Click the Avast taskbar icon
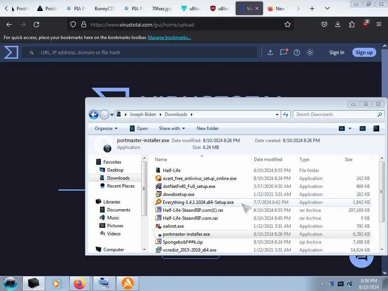This screenshot has width=388, height=291. click(x=128, y=283)
